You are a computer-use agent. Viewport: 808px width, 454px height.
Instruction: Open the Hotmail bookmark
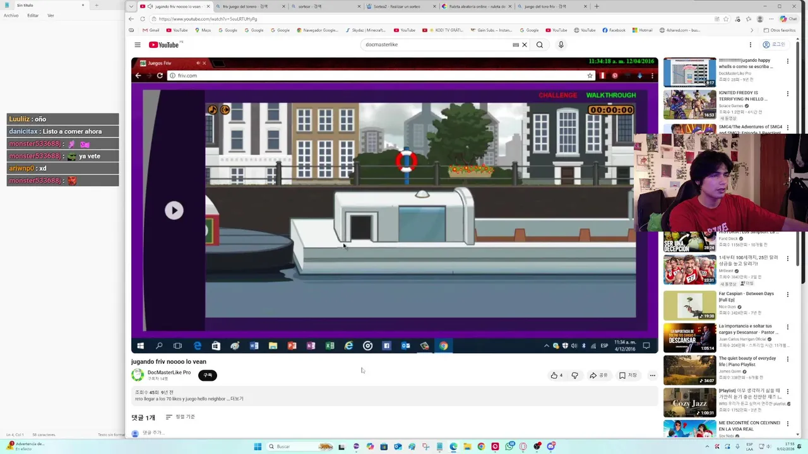(642, 30)
